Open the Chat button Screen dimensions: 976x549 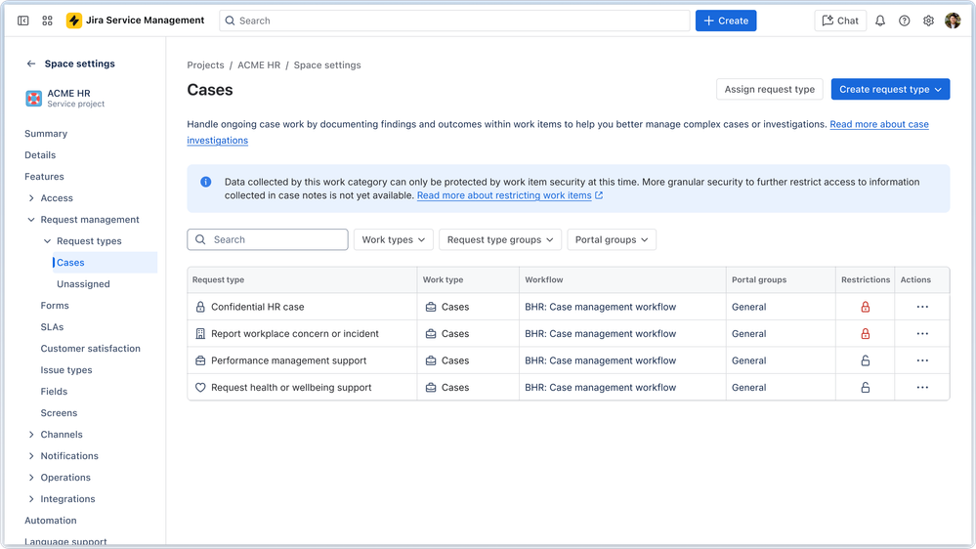(x=840, y=21)
